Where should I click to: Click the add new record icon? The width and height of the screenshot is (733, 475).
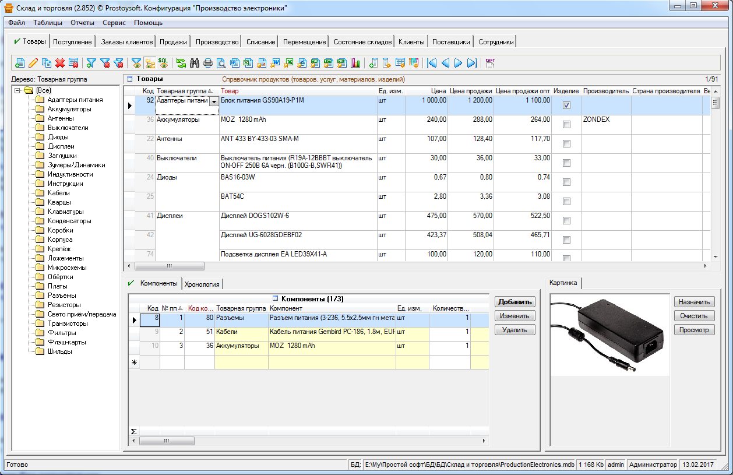click(20, 63)
